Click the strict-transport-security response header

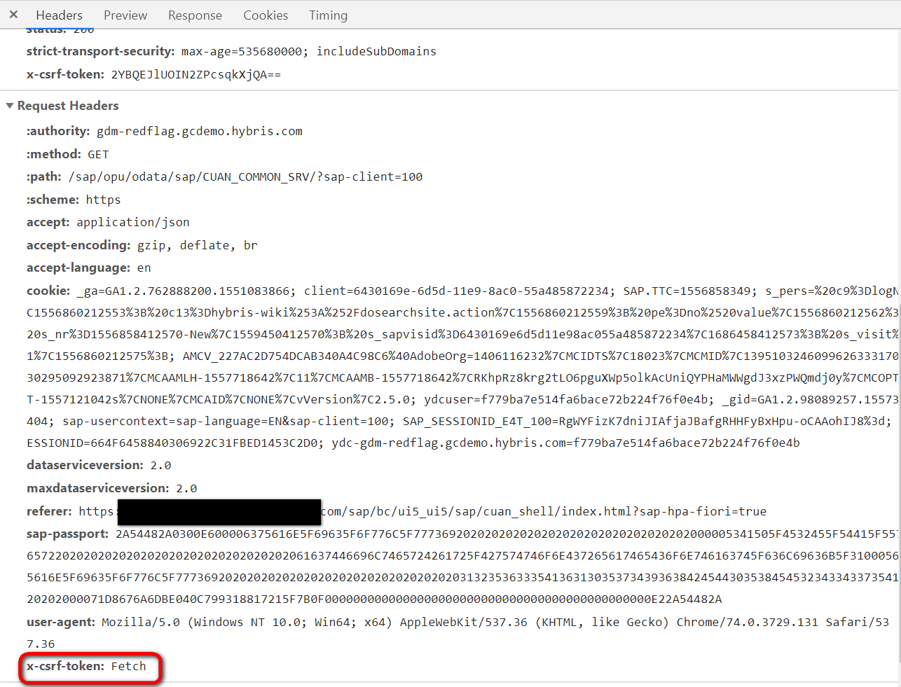(231, 51)
